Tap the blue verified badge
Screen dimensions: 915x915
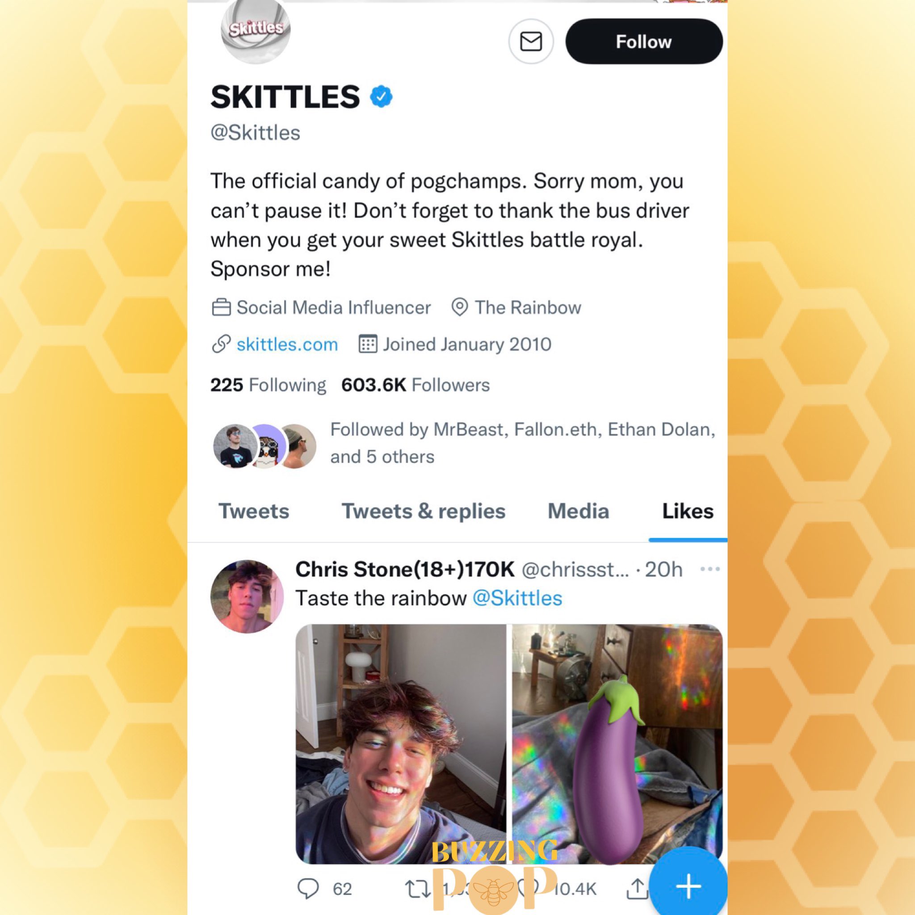click(x=381, y=97)
